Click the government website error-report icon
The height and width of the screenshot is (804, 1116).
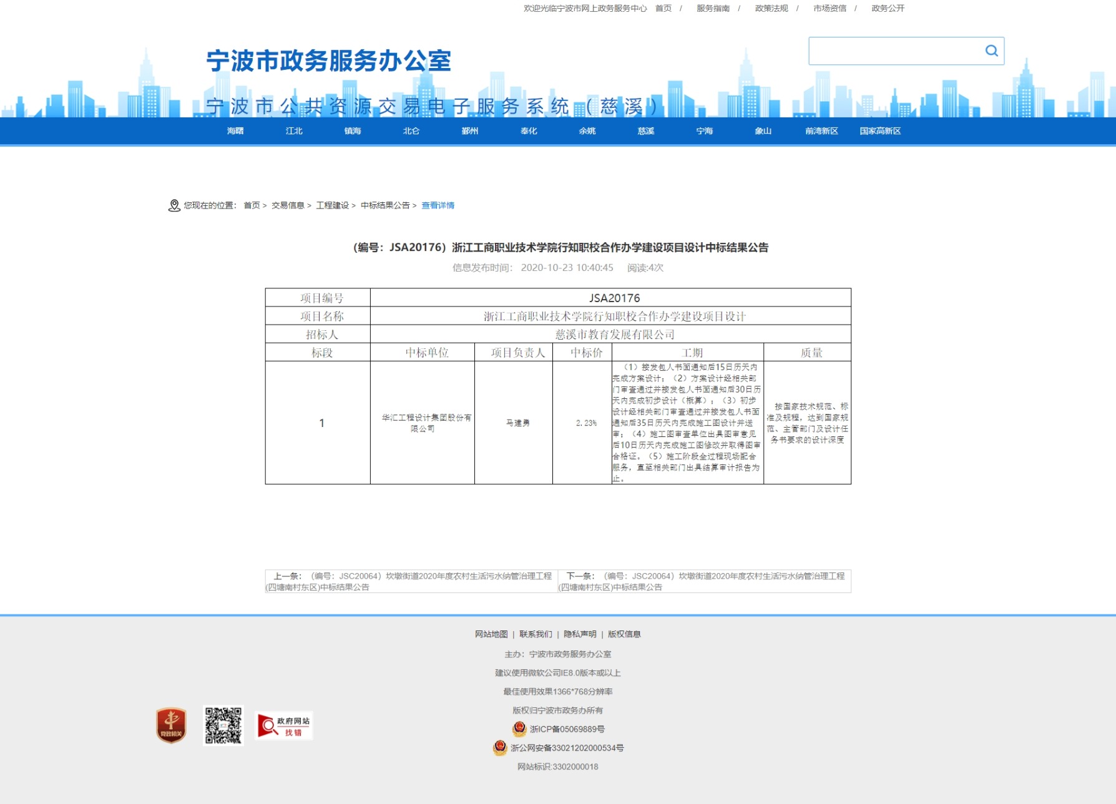[x=285, y=726]
